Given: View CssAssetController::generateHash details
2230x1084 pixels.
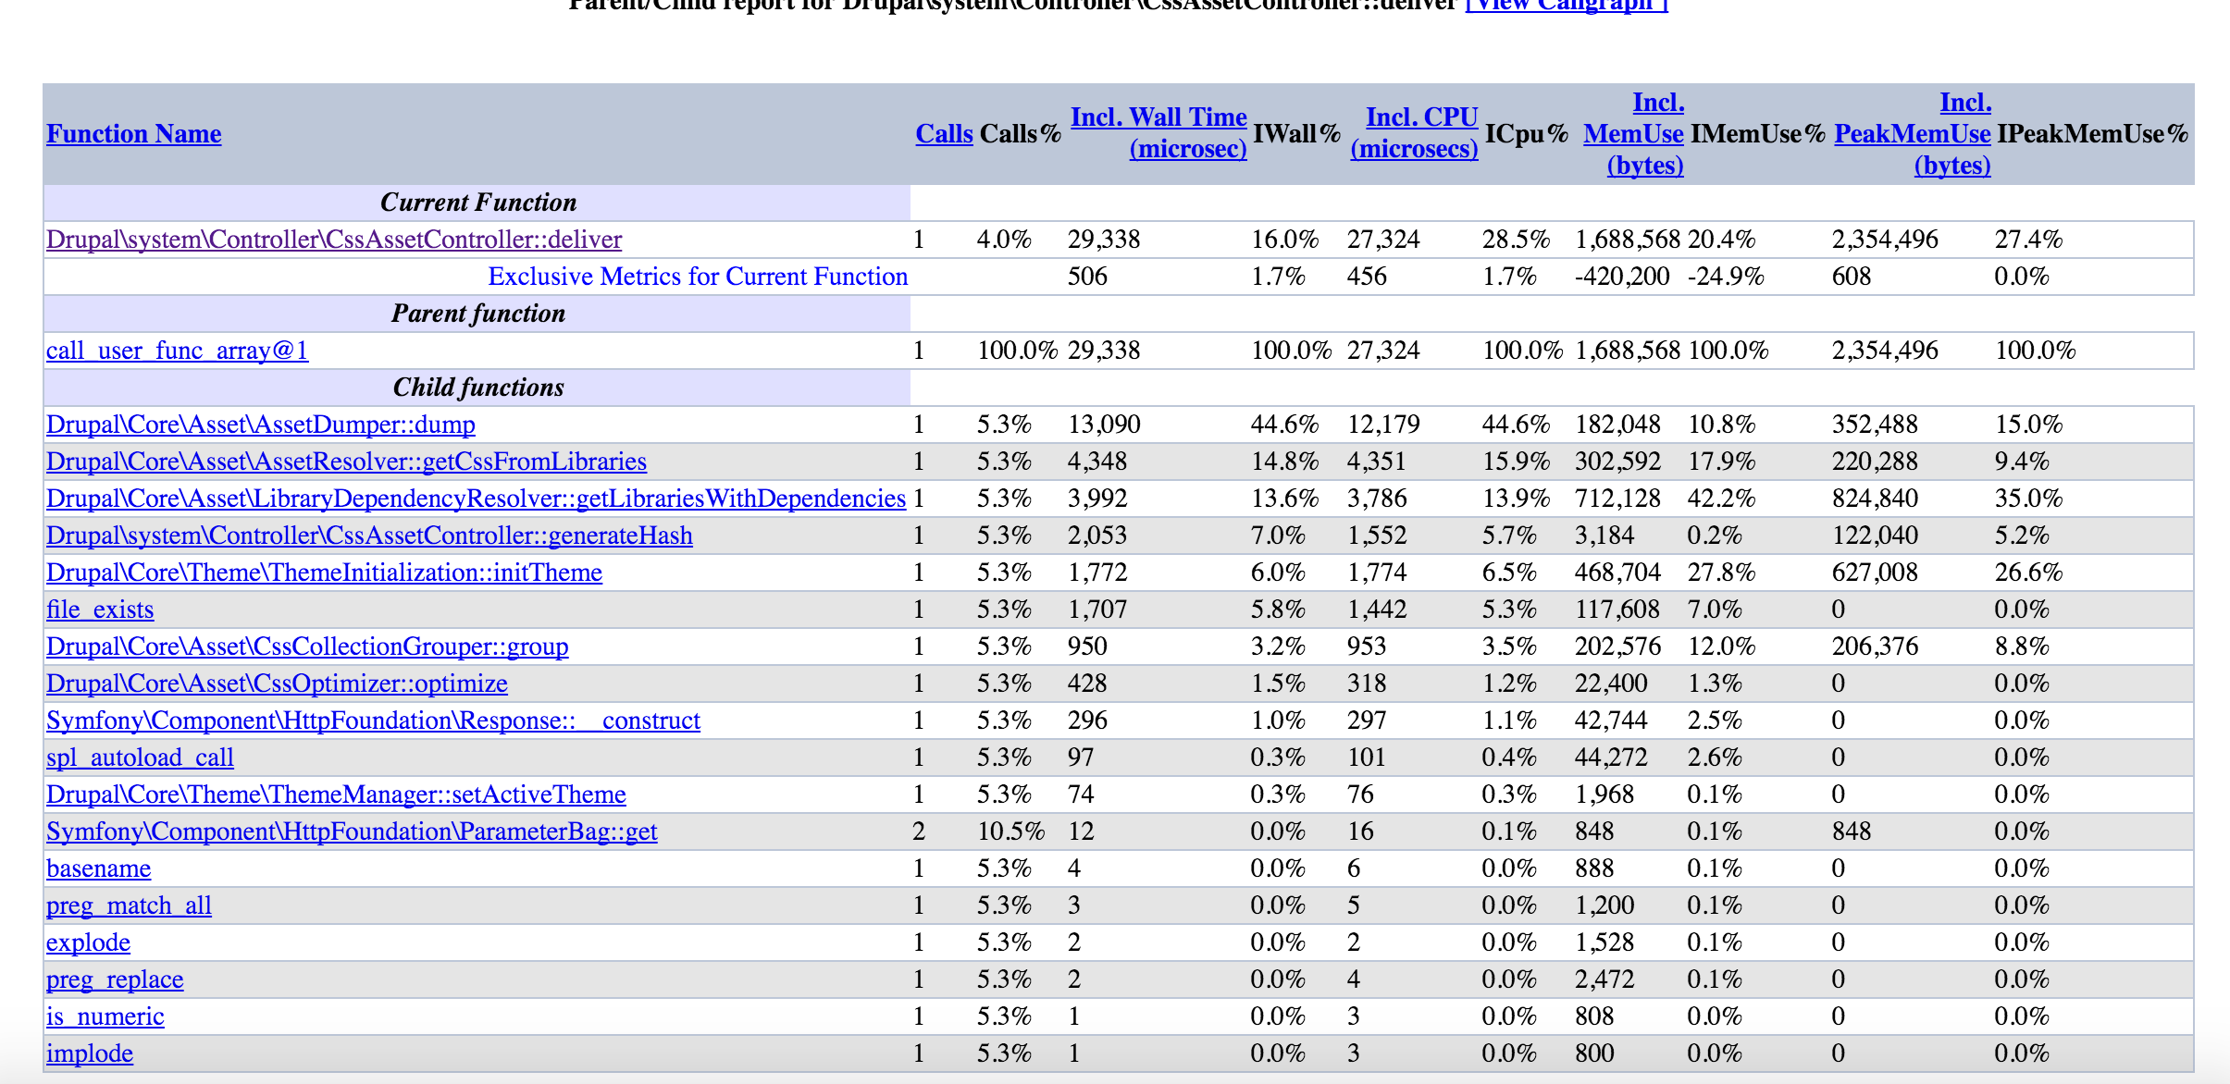Looking at the screenshot, I should pyautogui.click(x=369, y=535).
